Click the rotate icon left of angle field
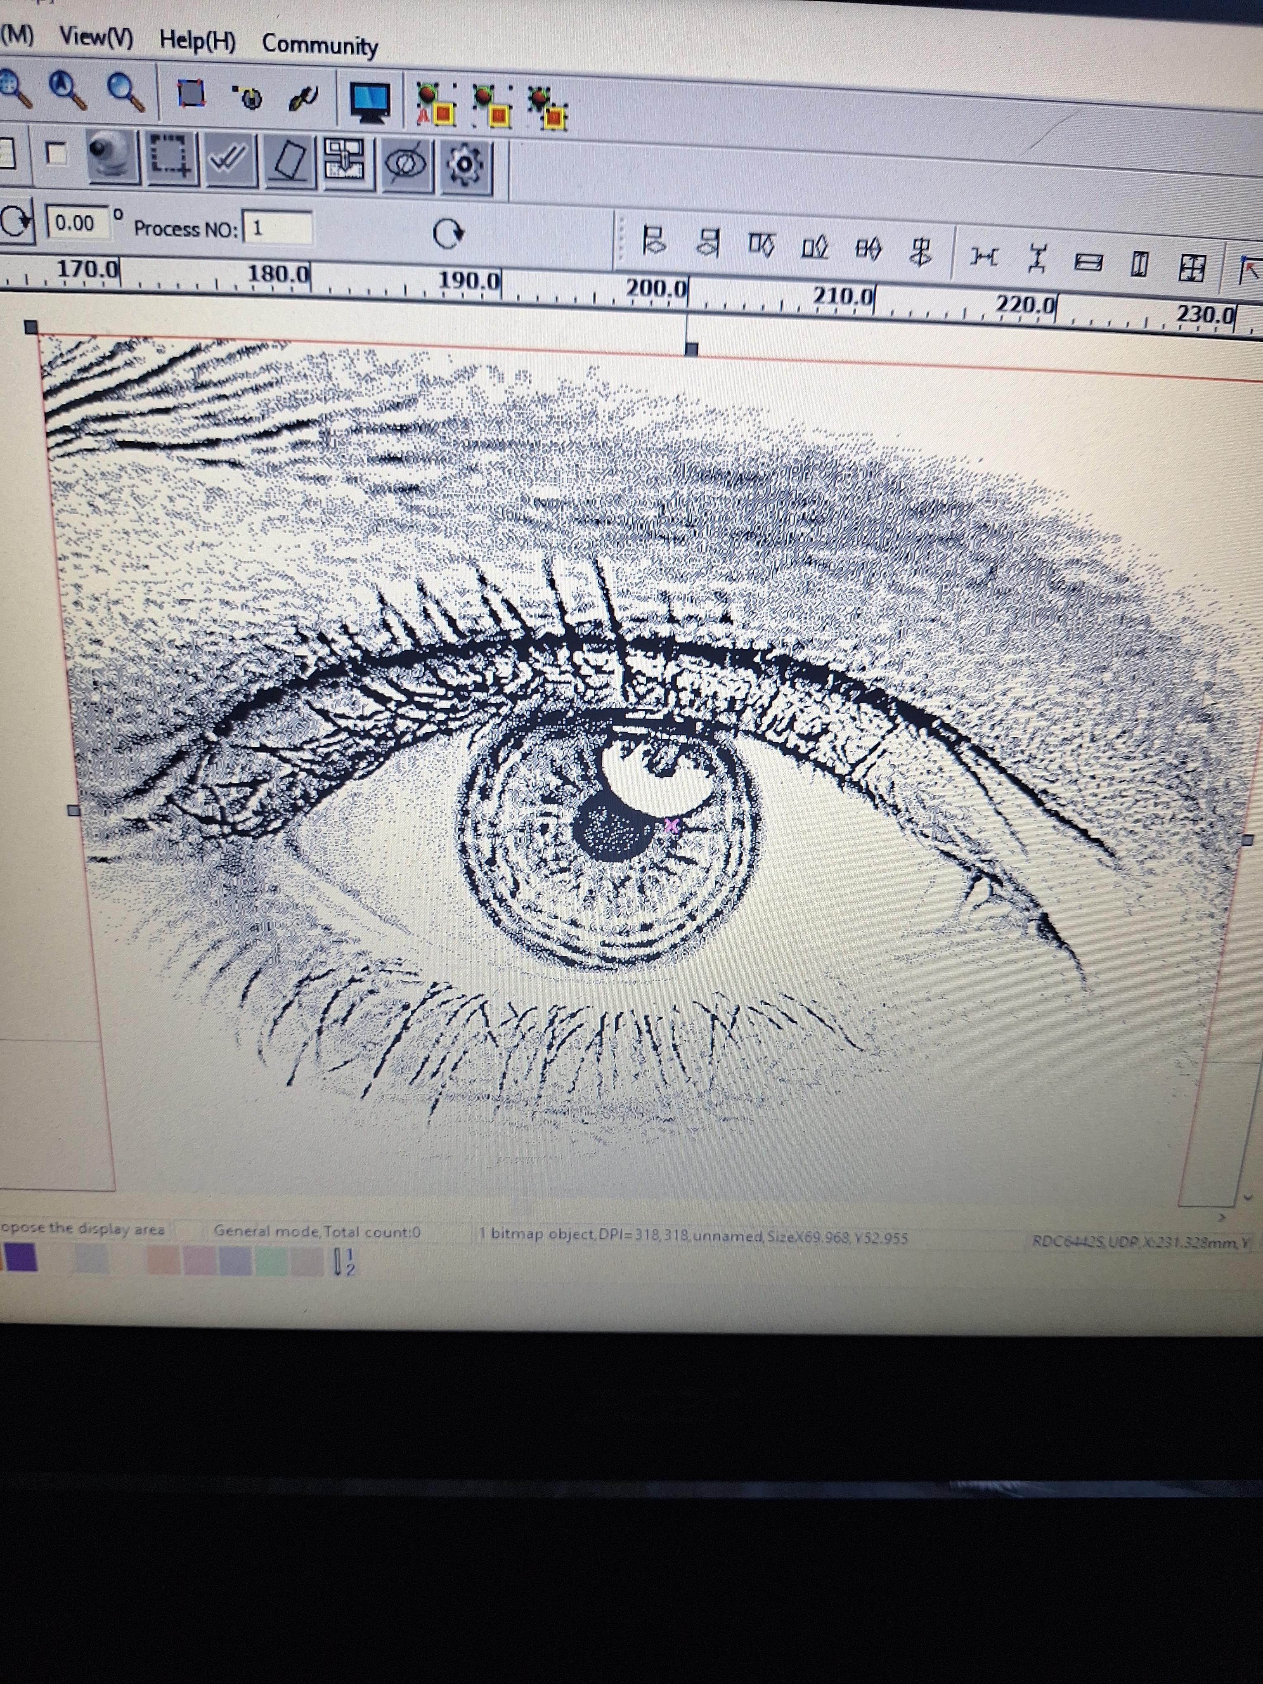Viewport: 1263px width, 1684px height. (16, 222)
